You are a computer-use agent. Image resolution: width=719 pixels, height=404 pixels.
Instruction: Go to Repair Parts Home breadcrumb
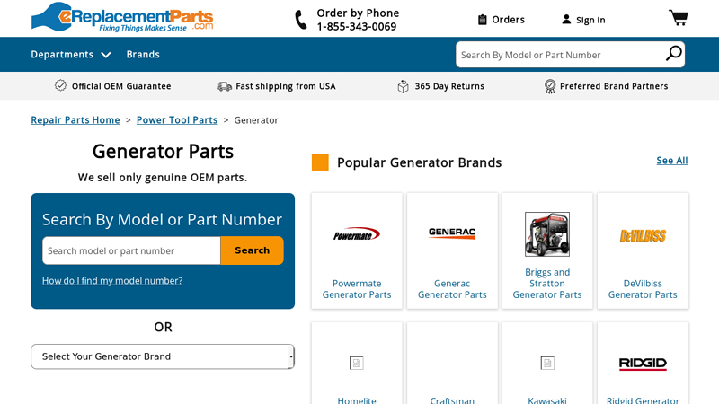pos(75,120)
